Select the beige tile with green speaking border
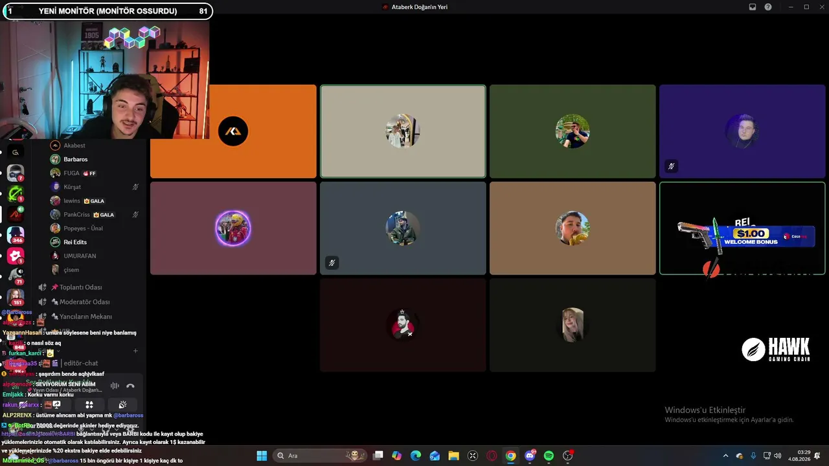829x466 pixels. coord(403,131)
